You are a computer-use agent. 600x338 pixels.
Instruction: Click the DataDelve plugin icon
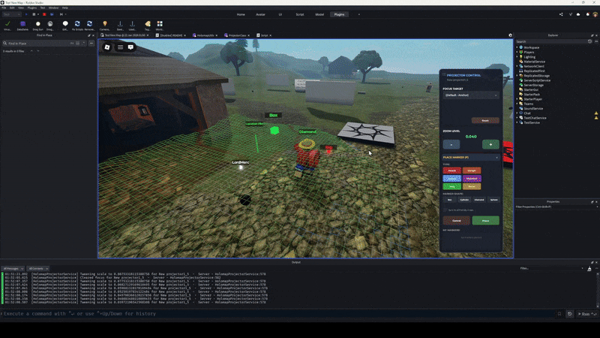point(22,26)
